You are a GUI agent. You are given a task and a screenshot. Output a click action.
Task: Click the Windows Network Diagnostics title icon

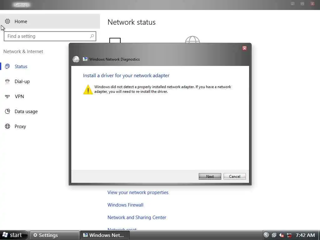pos(85,59)
